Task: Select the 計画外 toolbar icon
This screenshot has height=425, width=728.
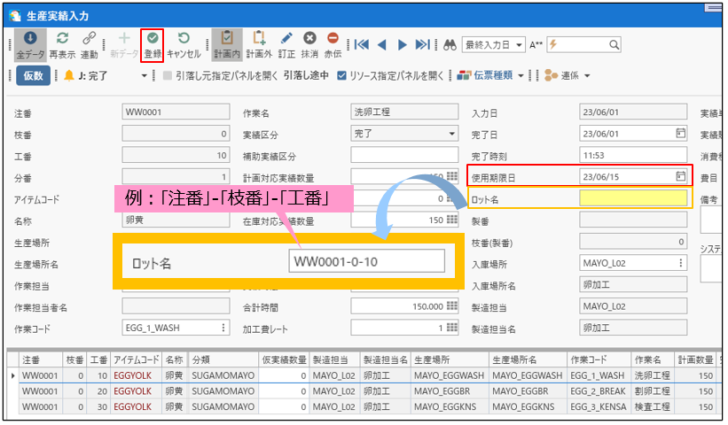Action: (x=259, y=45)
